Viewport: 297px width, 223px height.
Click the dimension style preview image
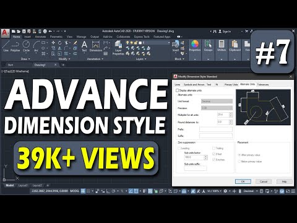pyautogui.click(x=264, y=107)
